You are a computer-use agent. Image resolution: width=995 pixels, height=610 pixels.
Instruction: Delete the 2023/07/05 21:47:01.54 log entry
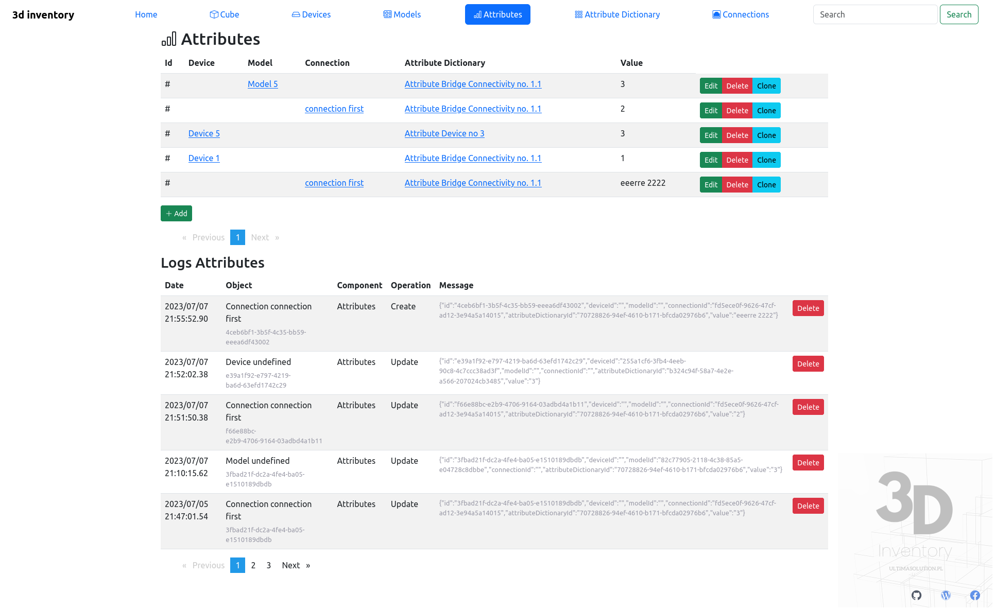[x=808, y=506]
